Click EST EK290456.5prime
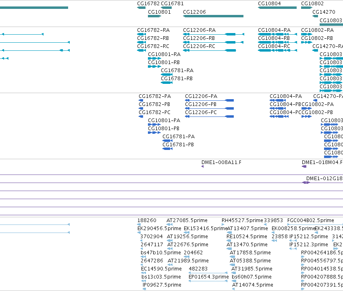 (159, 229)
